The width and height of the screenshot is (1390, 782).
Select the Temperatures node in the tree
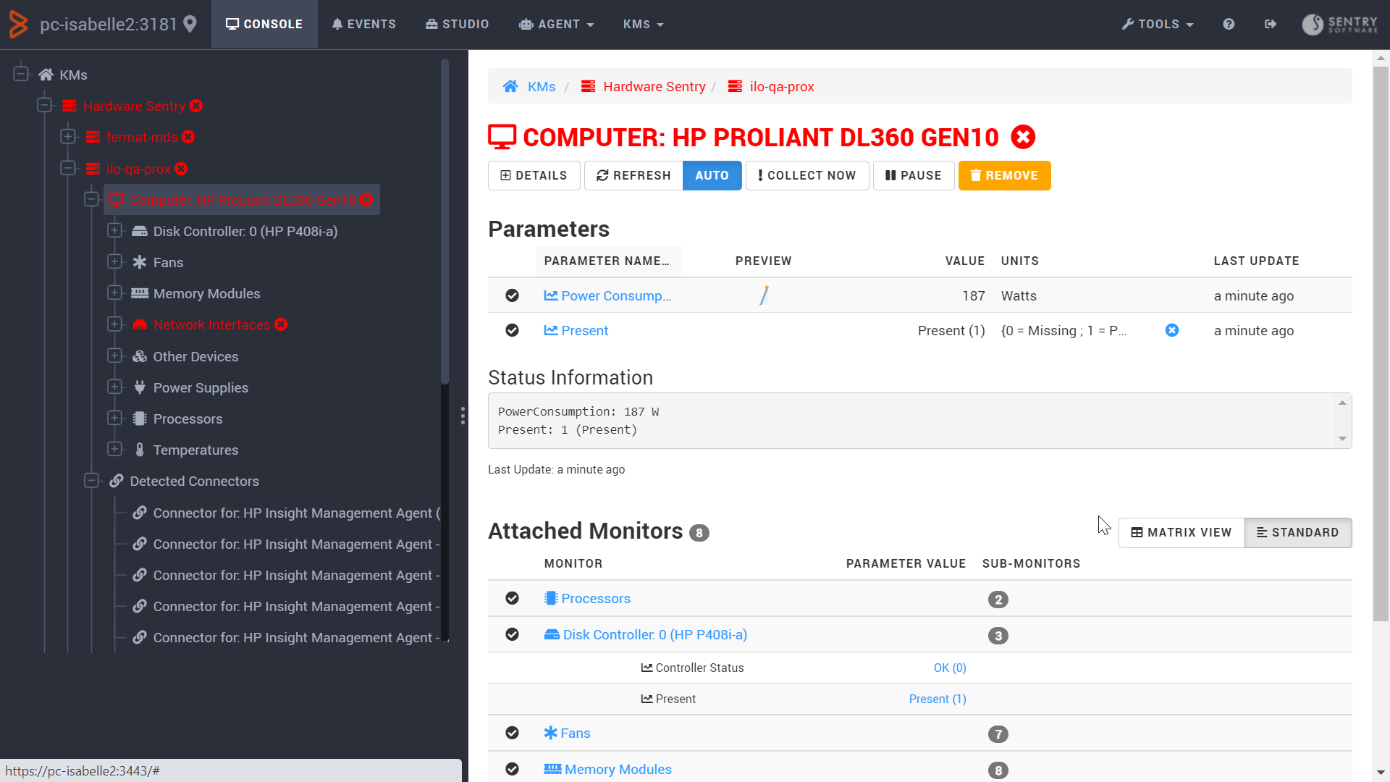coord(195,450)
